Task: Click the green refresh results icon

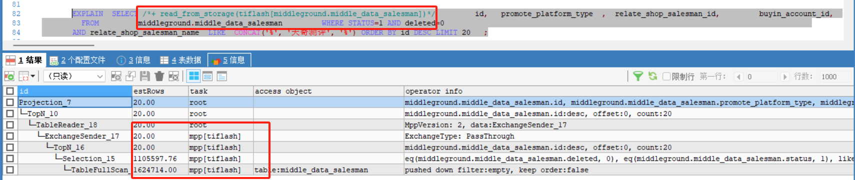Action: 652,76
